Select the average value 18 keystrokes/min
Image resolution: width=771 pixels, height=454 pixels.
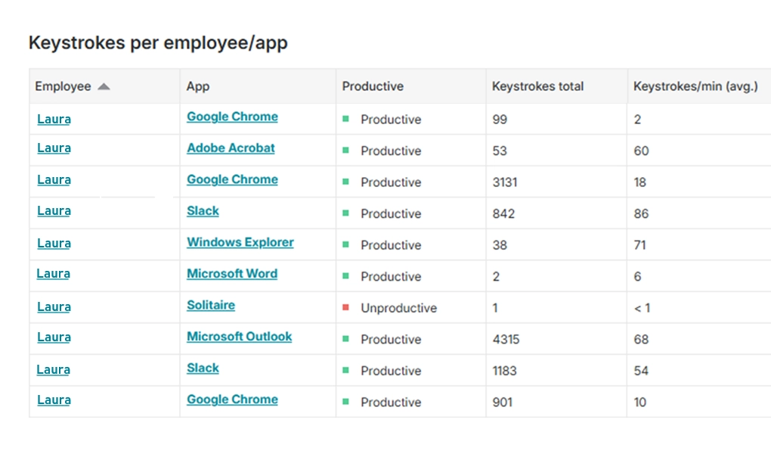tap(639, 182)
